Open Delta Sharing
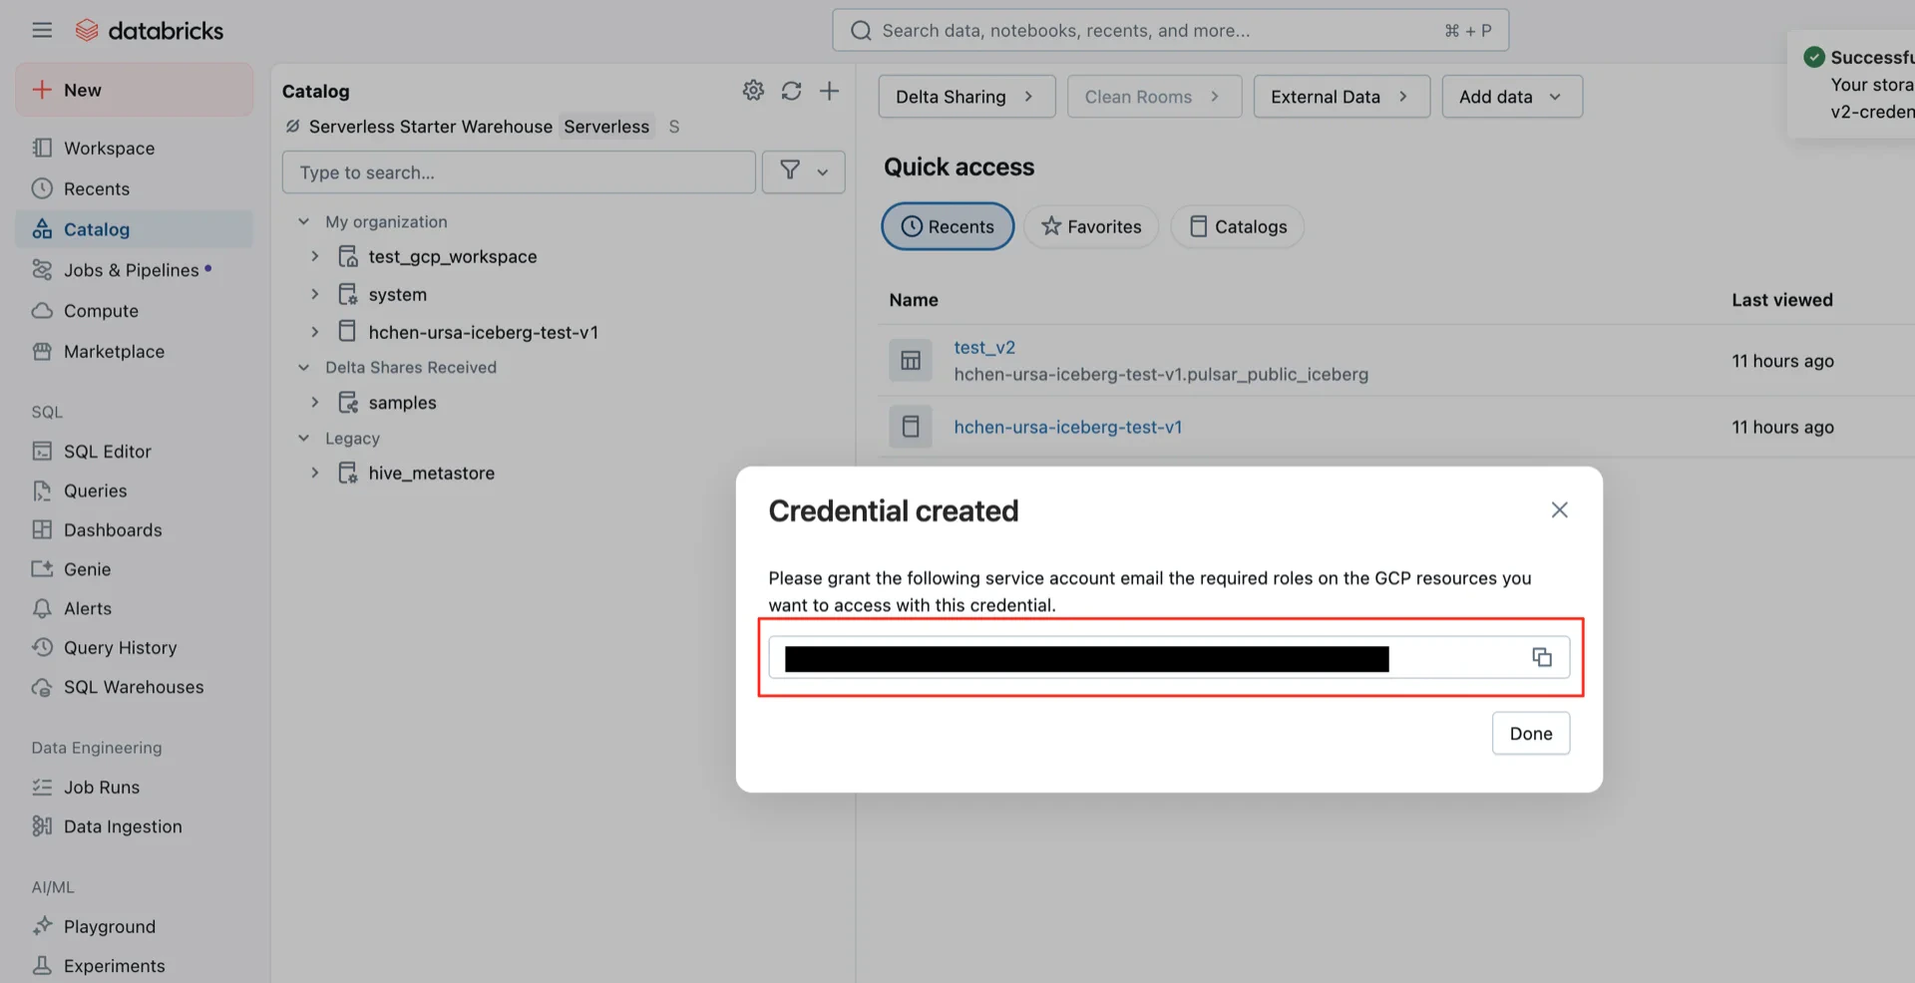This screenshot has height=983, width=1915. tap(966, 97)
